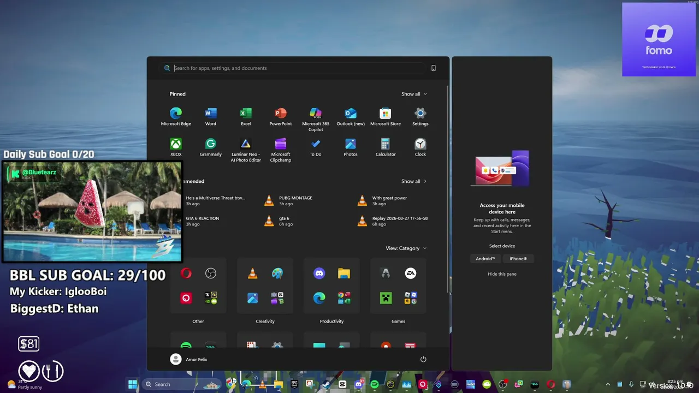699x393 pixels.
Task: Click the microphone icon in system tray
Action: click(x=631, y=384)
